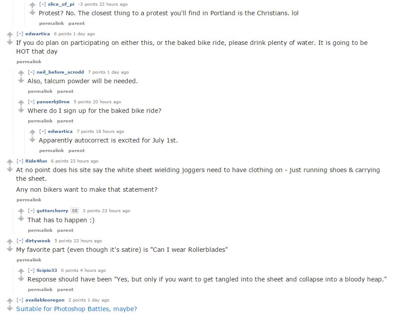Collapse the Scipio33 reply using [–]
The image size is (401, 315).
(x=31, y=270)
